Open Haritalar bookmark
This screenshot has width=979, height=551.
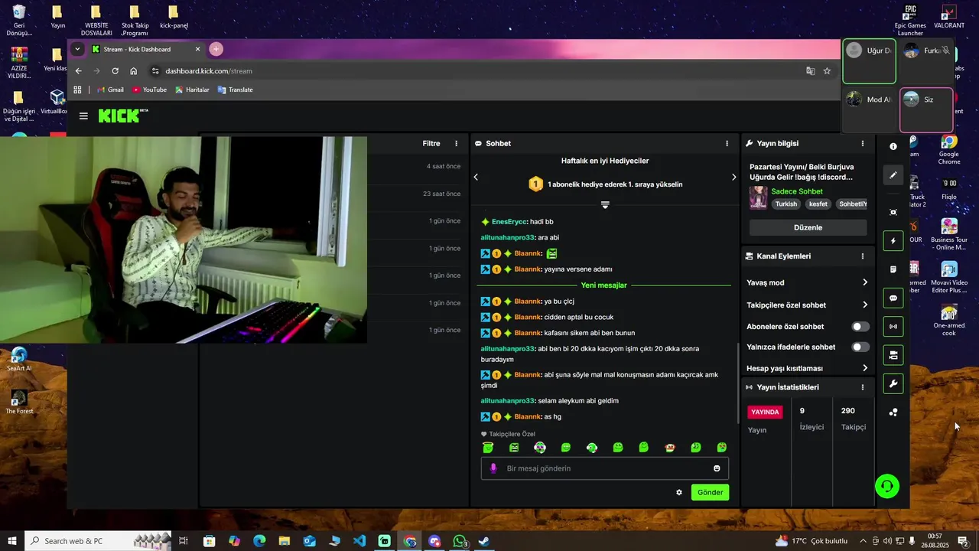192,90
